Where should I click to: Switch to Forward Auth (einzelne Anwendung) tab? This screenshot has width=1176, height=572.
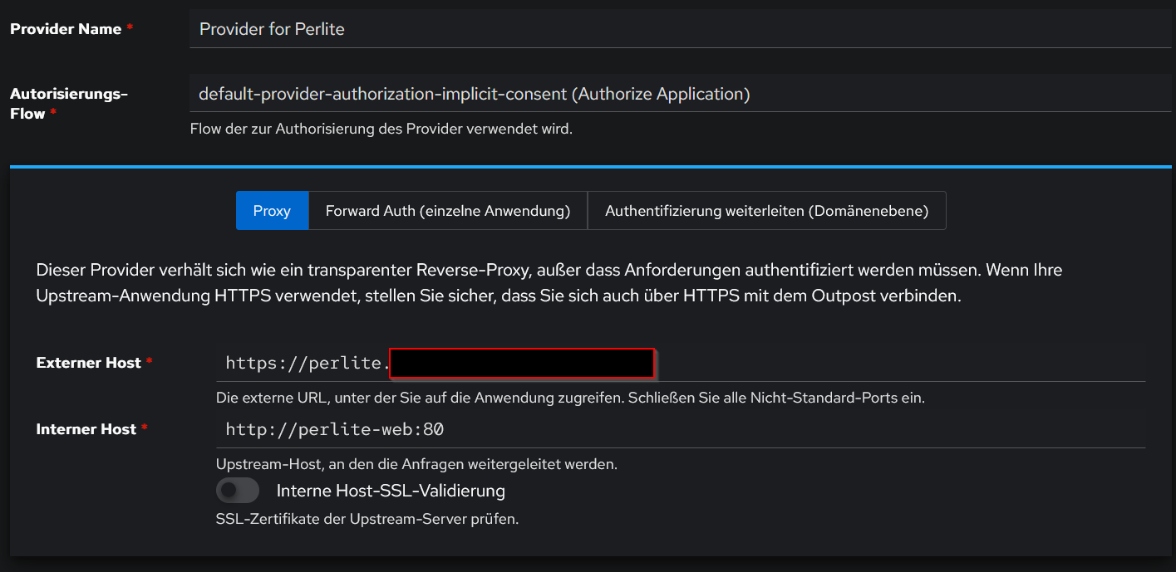coord(447,211)
